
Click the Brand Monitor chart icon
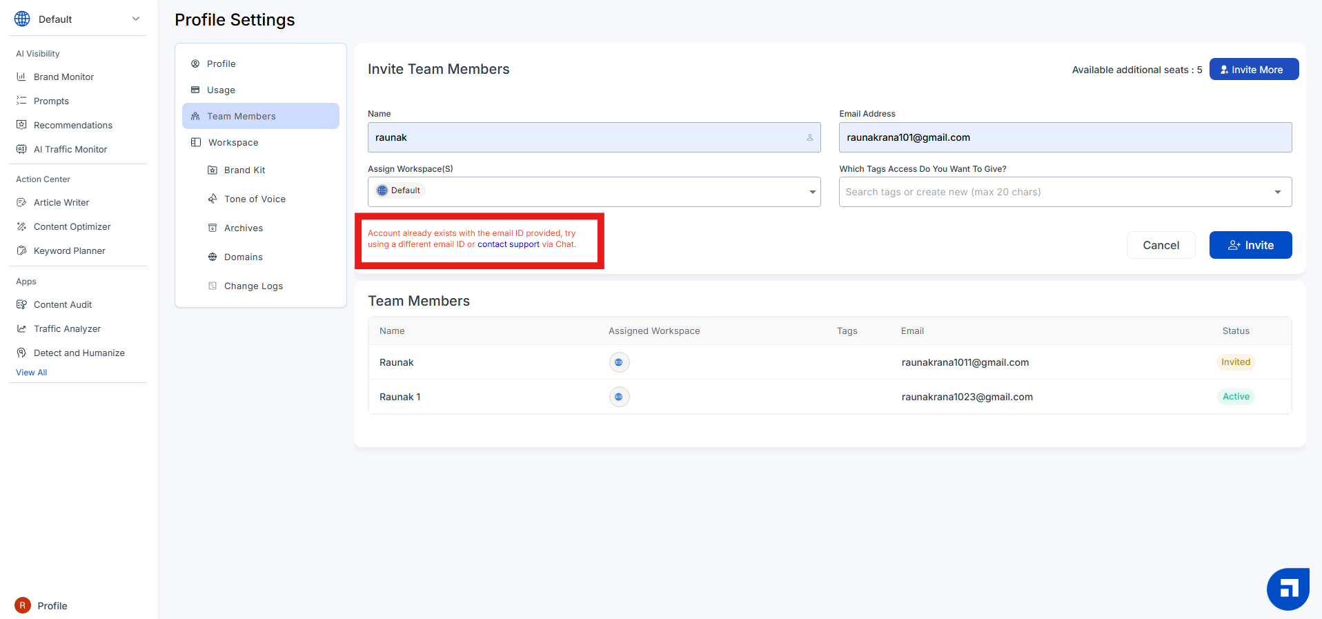(21, 77)
